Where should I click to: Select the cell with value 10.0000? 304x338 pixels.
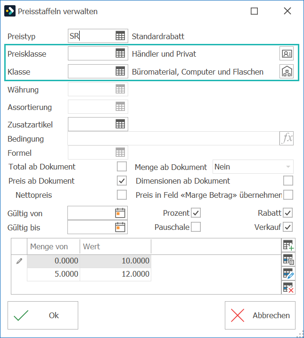coord(115,261)
